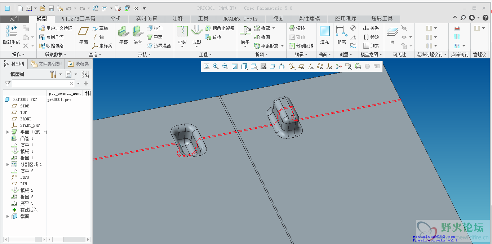The height and width of the screenshot is (244, 492).
Task: Click the 折回 bend back tool
Action: (262, 37)
